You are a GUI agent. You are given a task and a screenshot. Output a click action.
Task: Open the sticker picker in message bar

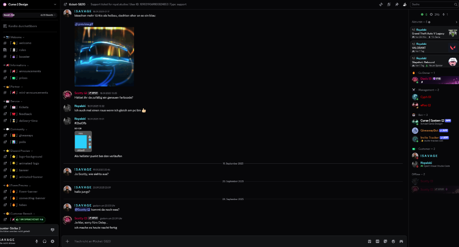pos(385,241)
